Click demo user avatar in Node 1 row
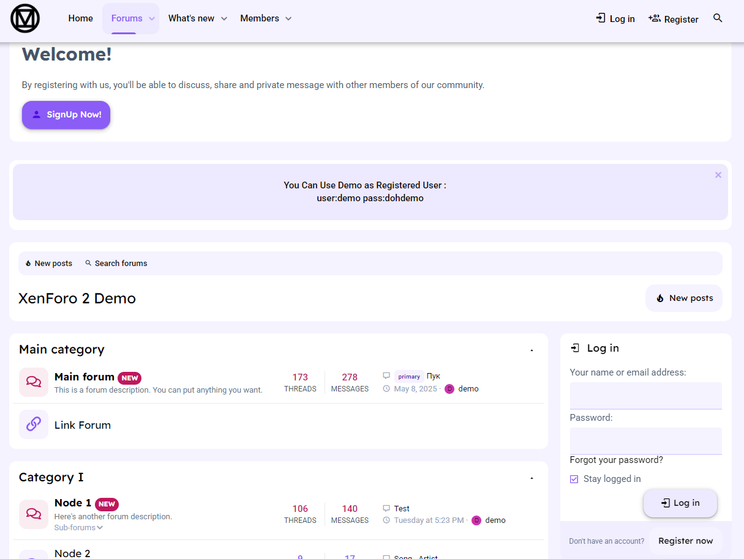The width and height of the screenshot is (744, 559). pyautogui.click(x=476, y=520)
